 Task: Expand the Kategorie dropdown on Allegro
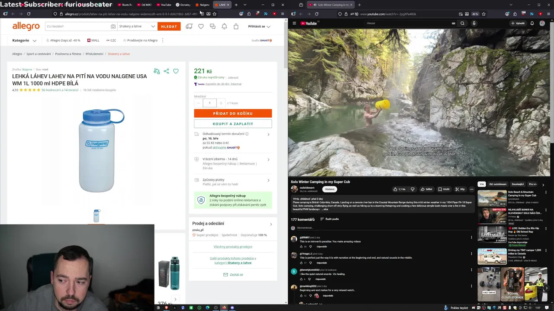coord(24,40)
